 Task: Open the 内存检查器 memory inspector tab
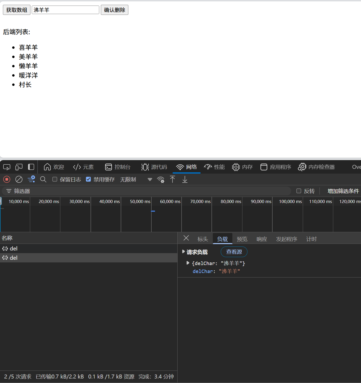[317, 167]
